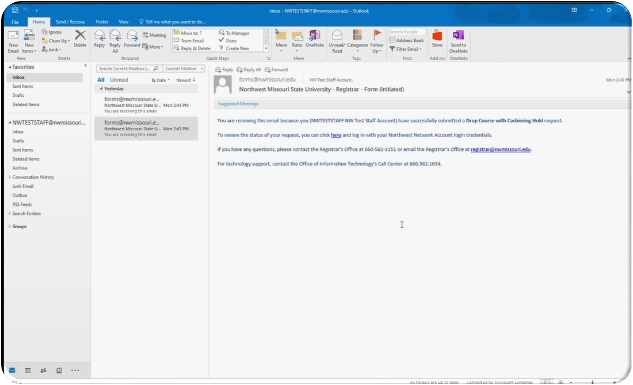Click the Search Current Mailbox field
This screenshot has width=633, height=385.
click(x=125, y=68)
